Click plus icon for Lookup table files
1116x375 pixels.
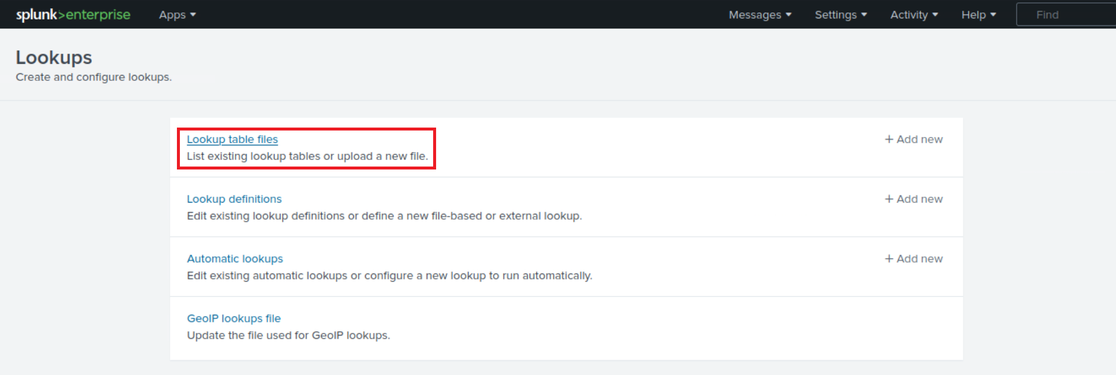[x=889, y=139]
